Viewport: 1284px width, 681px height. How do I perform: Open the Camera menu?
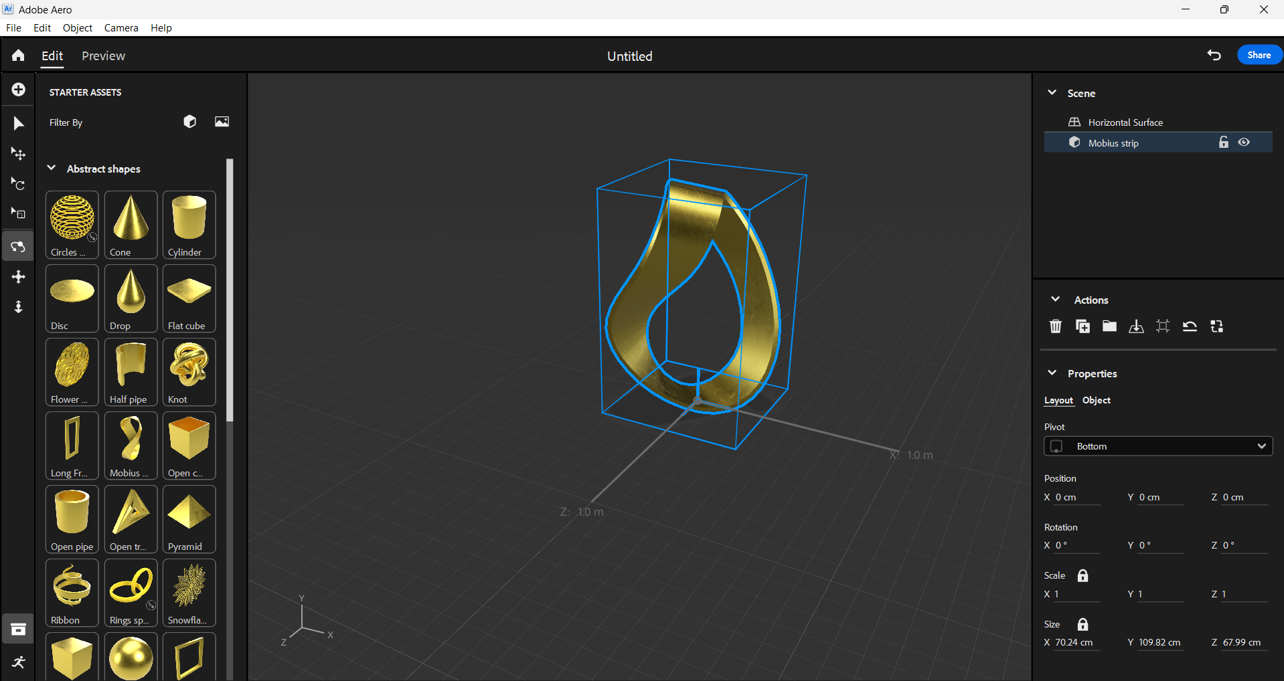121,27
